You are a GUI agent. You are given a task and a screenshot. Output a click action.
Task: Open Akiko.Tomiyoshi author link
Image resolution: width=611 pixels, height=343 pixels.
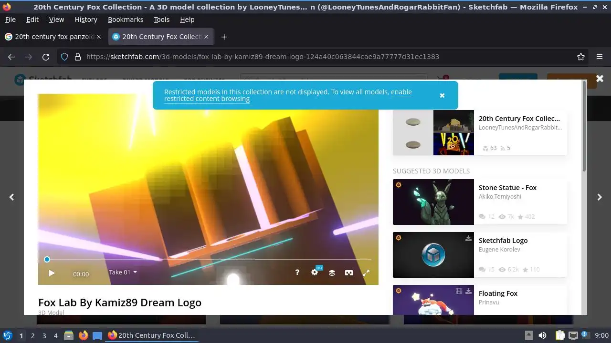click(500, 196)
